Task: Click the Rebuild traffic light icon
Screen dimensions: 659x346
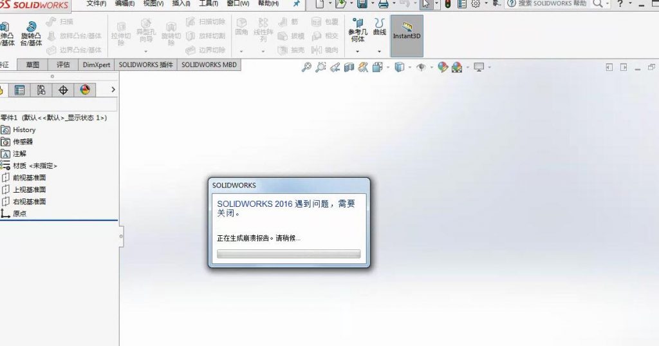Action: tap(448, 4)
